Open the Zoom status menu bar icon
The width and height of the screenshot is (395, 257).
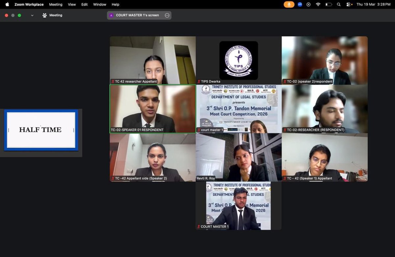pyautogui.click(x=300, y=4)
